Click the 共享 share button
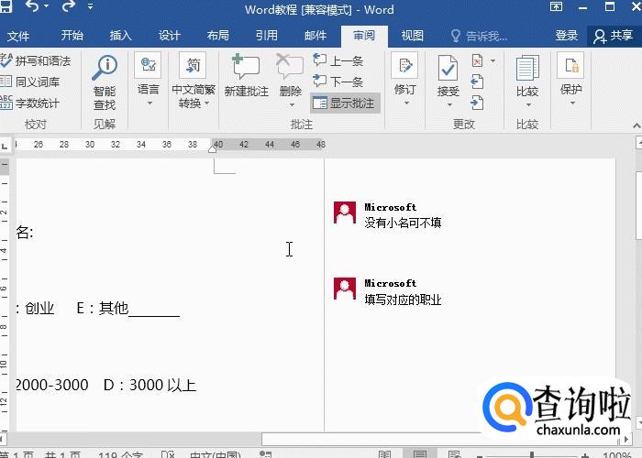The width and height of the screenshot is (642, 458). coord(614,36)
